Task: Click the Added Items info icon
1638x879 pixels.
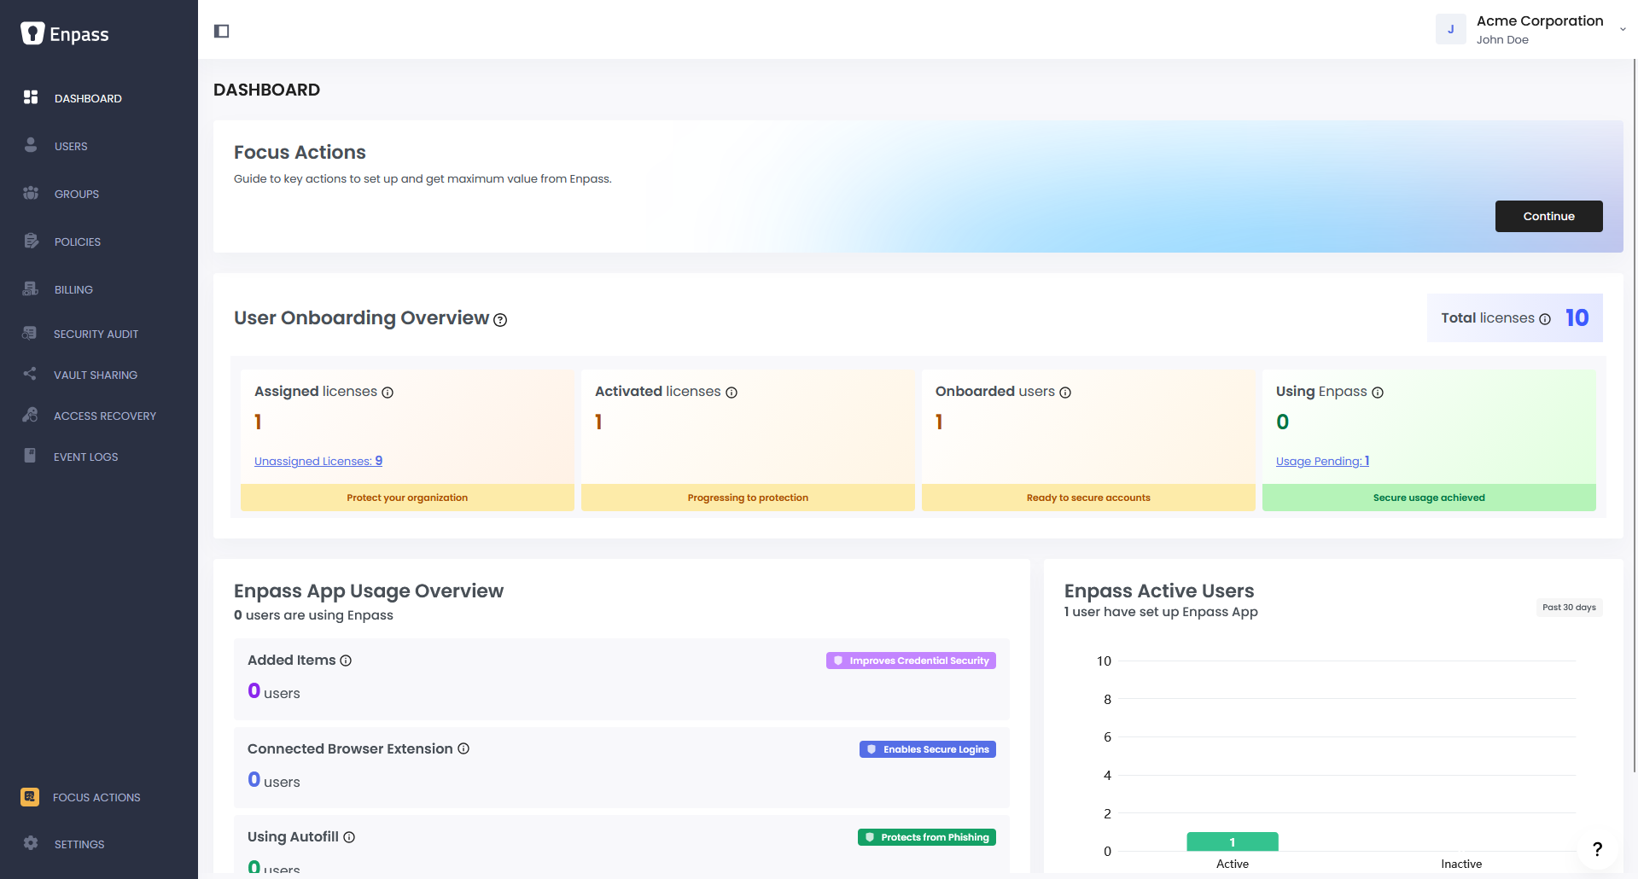Action: tap(346, 661)
